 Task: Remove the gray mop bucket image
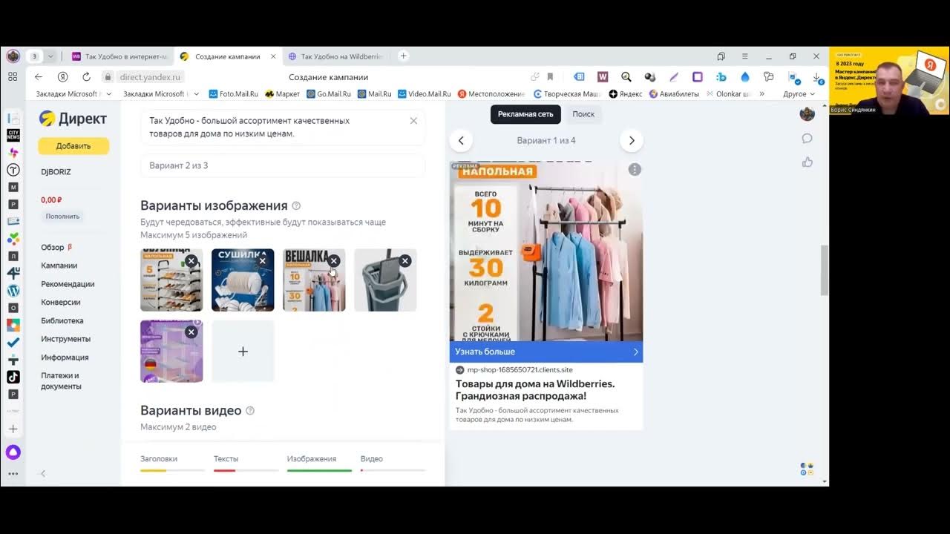[x=404, y=261]
